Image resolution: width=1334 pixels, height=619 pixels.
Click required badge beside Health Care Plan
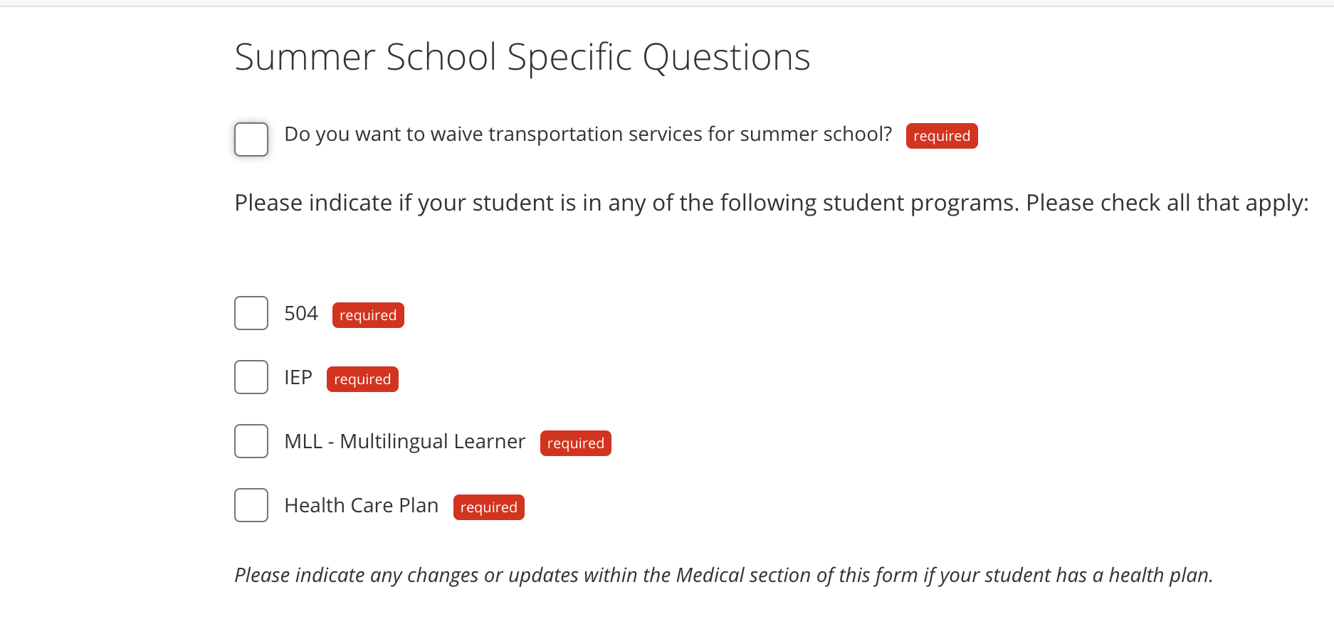coord(488,507)
